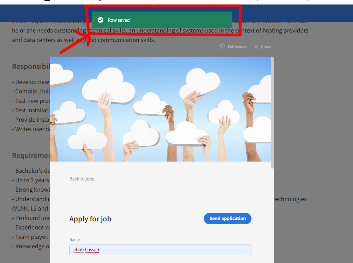This screenshot has height=263, width=353.
Task: Click the green Row saved message text
Action: (x=118, y=20)
